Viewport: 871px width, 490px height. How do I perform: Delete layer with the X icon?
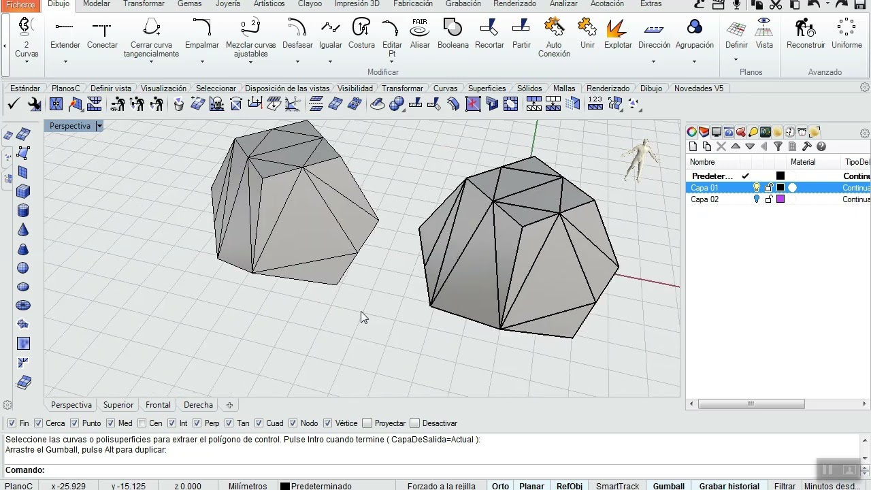tap(721, 146)
